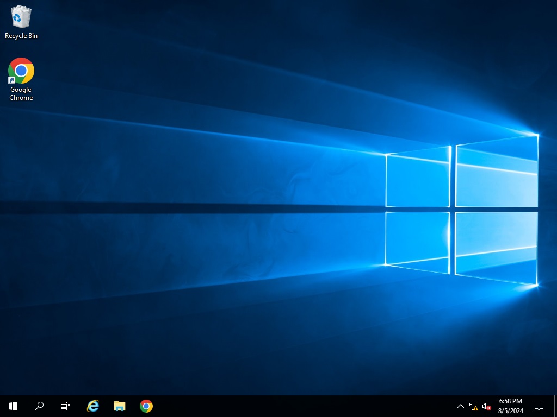Launch Chrome from the taskbar

[146, 406]
